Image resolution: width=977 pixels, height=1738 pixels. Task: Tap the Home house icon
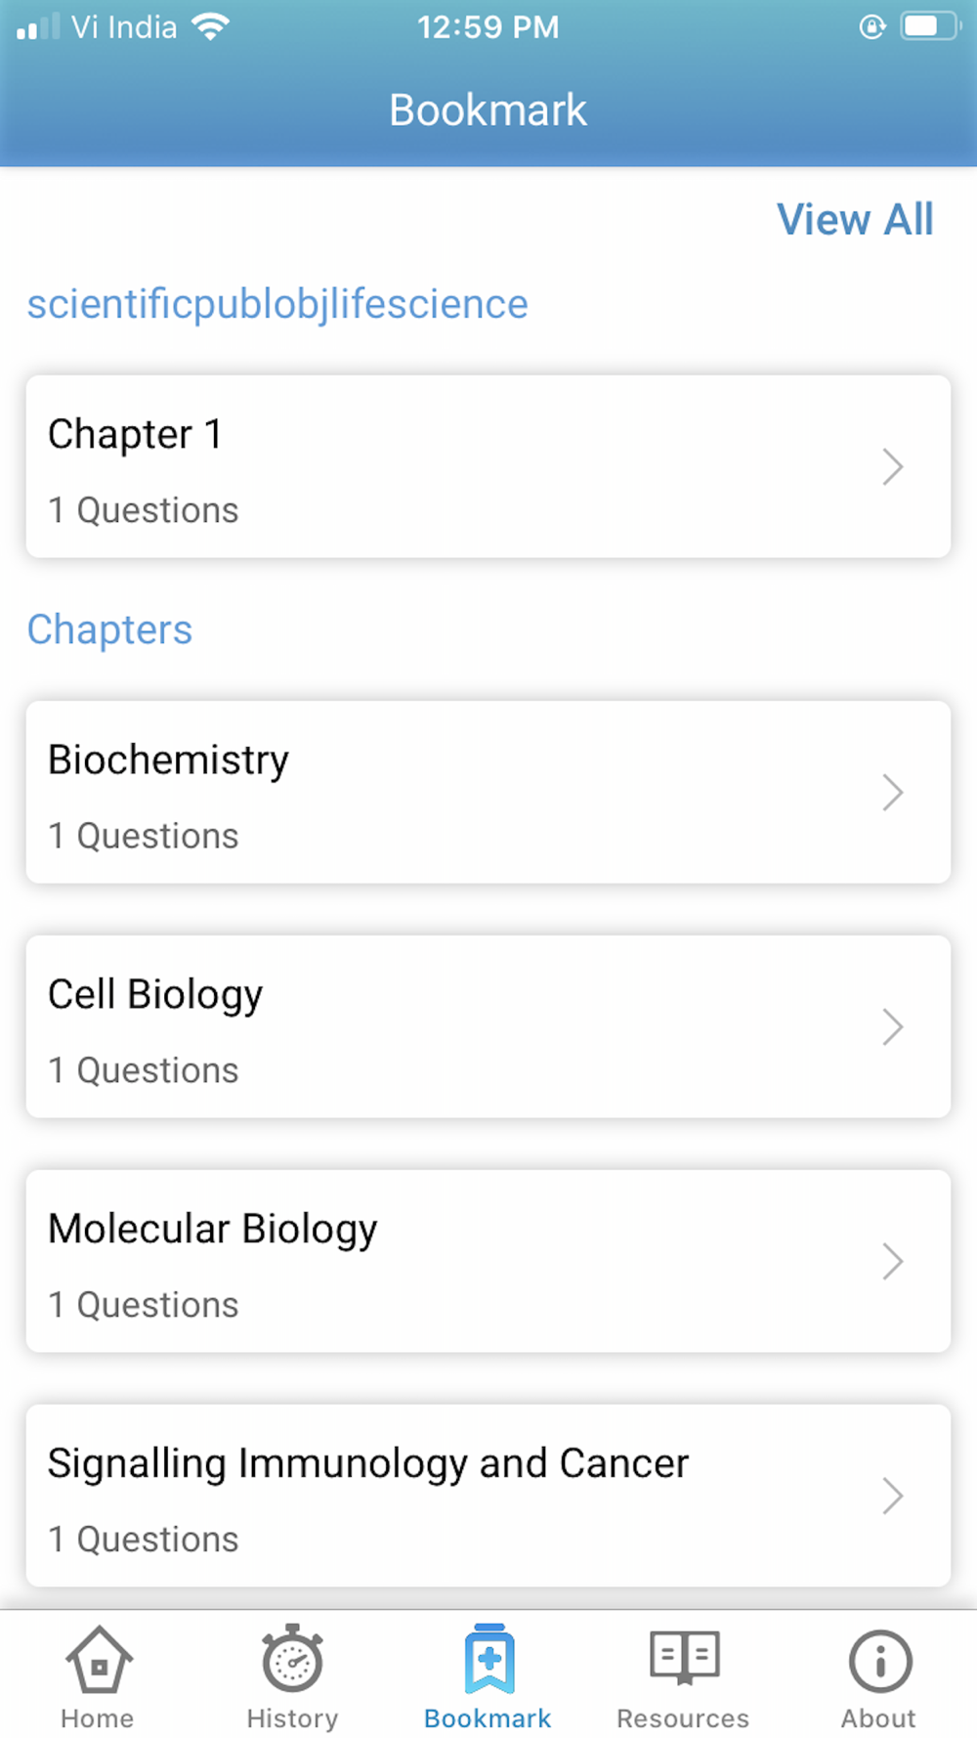click(98, 1660)
